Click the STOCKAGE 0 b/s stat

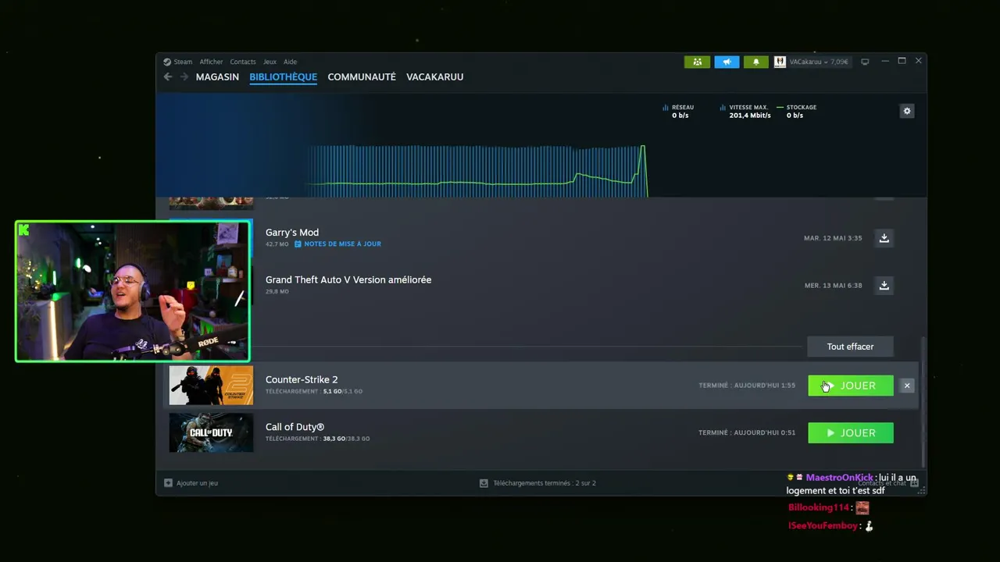point(797,112)
